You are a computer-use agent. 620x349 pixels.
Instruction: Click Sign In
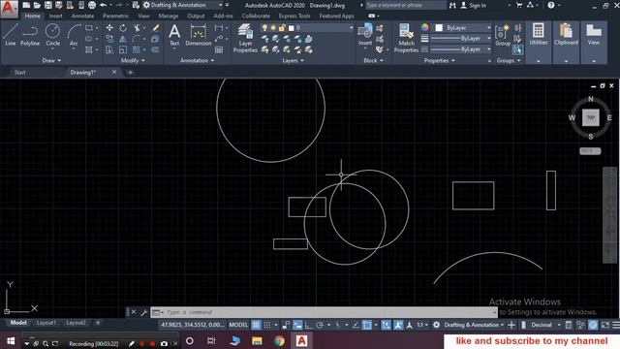click(474, 5)
